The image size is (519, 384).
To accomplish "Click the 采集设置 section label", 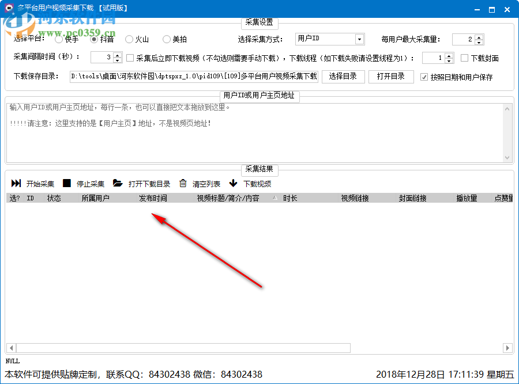I will [x=259, y=23].
